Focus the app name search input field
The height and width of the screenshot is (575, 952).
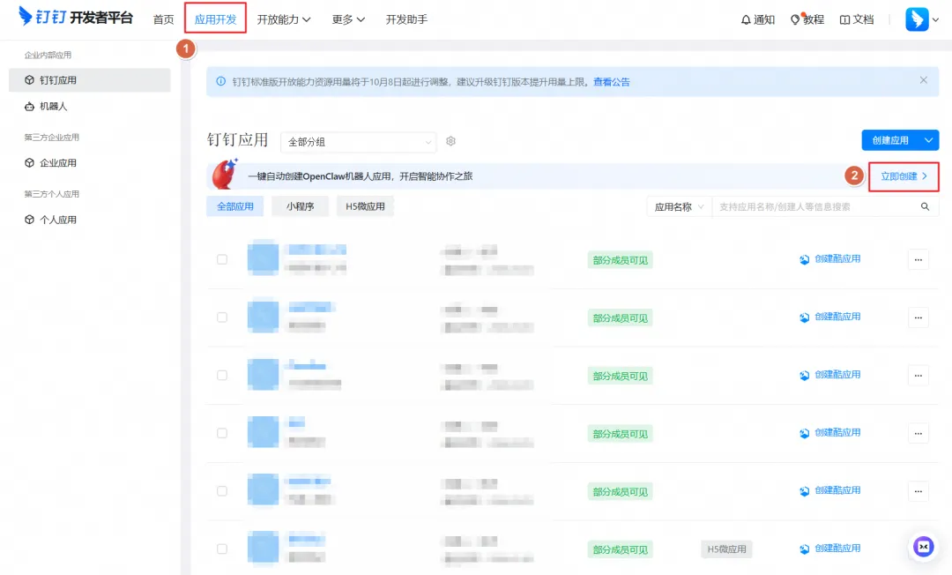tap(814, 207)
